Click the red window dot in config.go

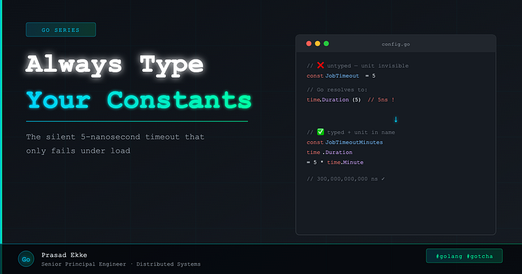[309, 44]
